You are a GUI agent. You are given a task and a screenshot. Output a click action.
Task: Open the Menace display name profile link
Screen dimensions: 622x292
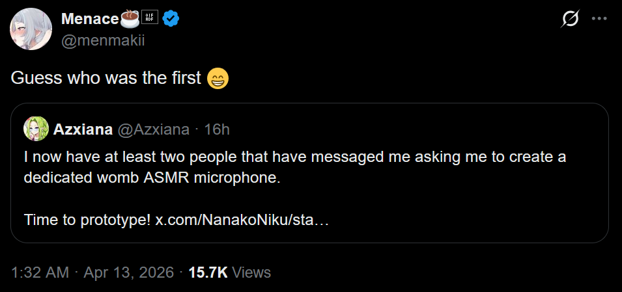(x=90, y=20)
